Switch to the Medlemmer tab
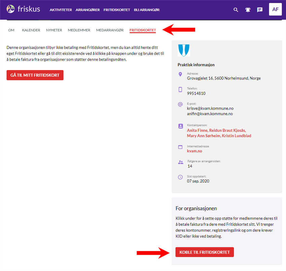 (79, 30)
